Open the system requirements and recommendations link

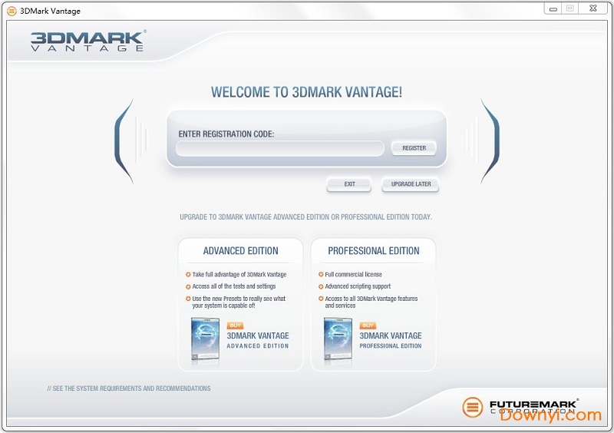pos(129,388)
